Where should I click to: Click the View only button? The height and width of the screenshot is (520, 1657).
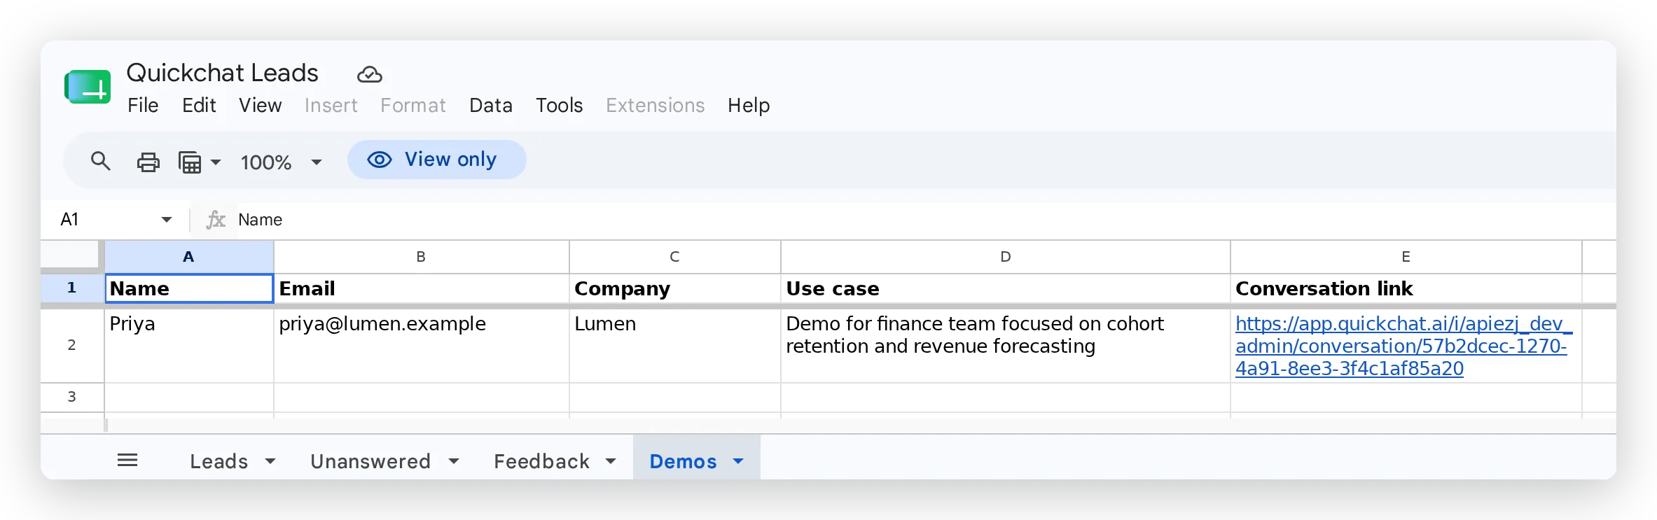coord(436,160)
